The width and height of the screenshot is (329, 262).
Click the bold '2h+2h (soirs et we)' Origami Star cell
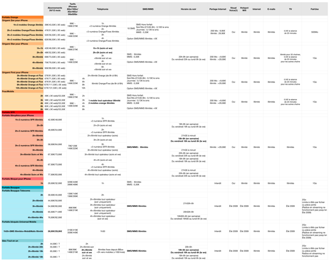pos(103,53)
